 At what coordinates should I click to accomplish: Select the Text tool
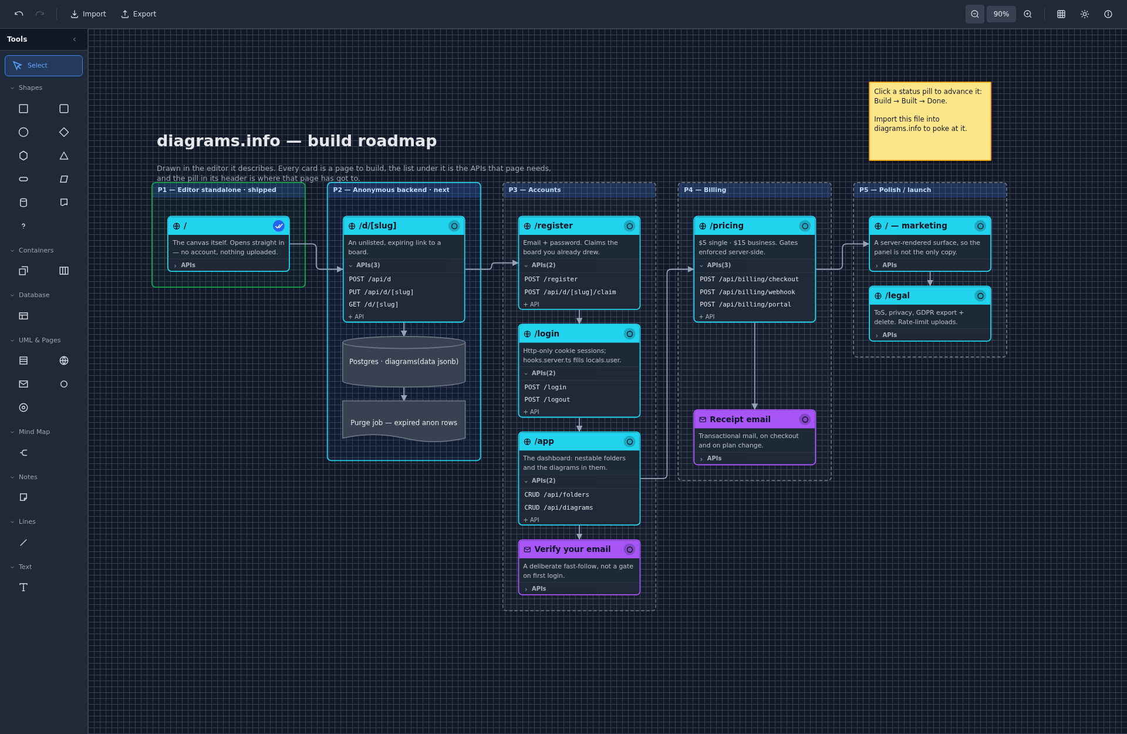click(x=23, y=587)
